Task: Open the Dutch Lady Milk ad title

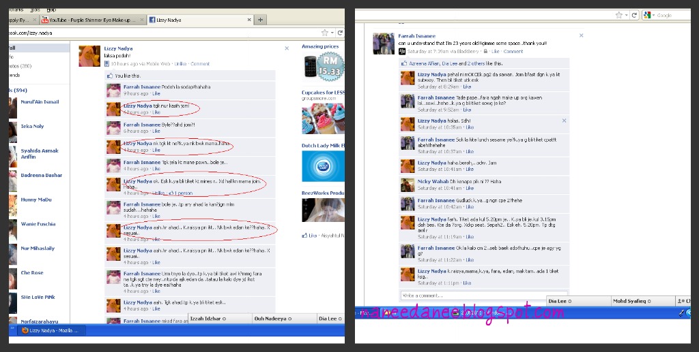Action: point(323,145)
